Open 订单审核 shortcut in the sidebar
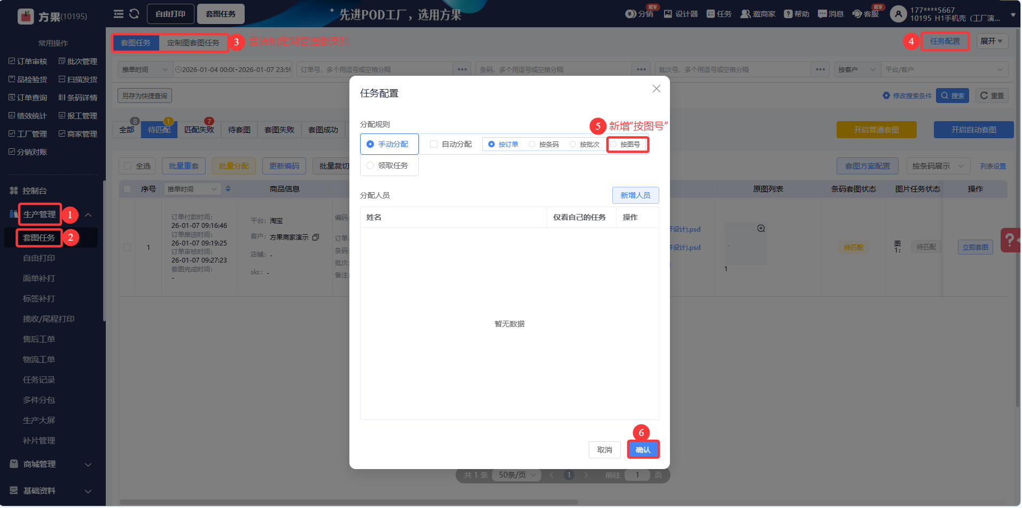Viewport: 1022px width, 508px height. (28, 61)
